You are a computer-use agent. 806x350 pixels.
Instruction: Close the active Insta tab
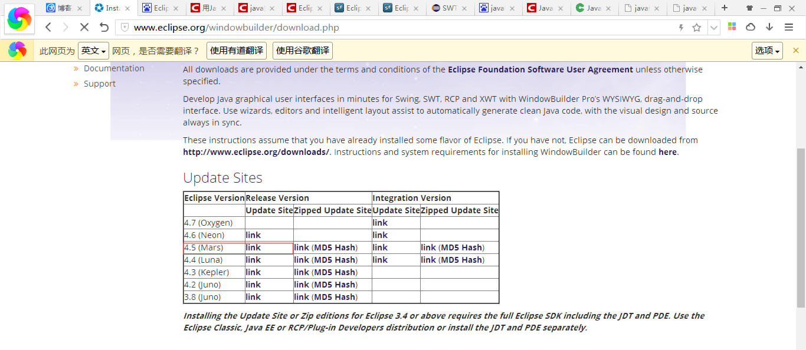pyautogui.click(x=127, y=8)
